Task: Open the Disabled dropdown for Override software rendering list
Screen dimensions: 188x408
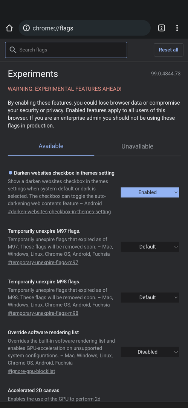Action: click(150, 352)
